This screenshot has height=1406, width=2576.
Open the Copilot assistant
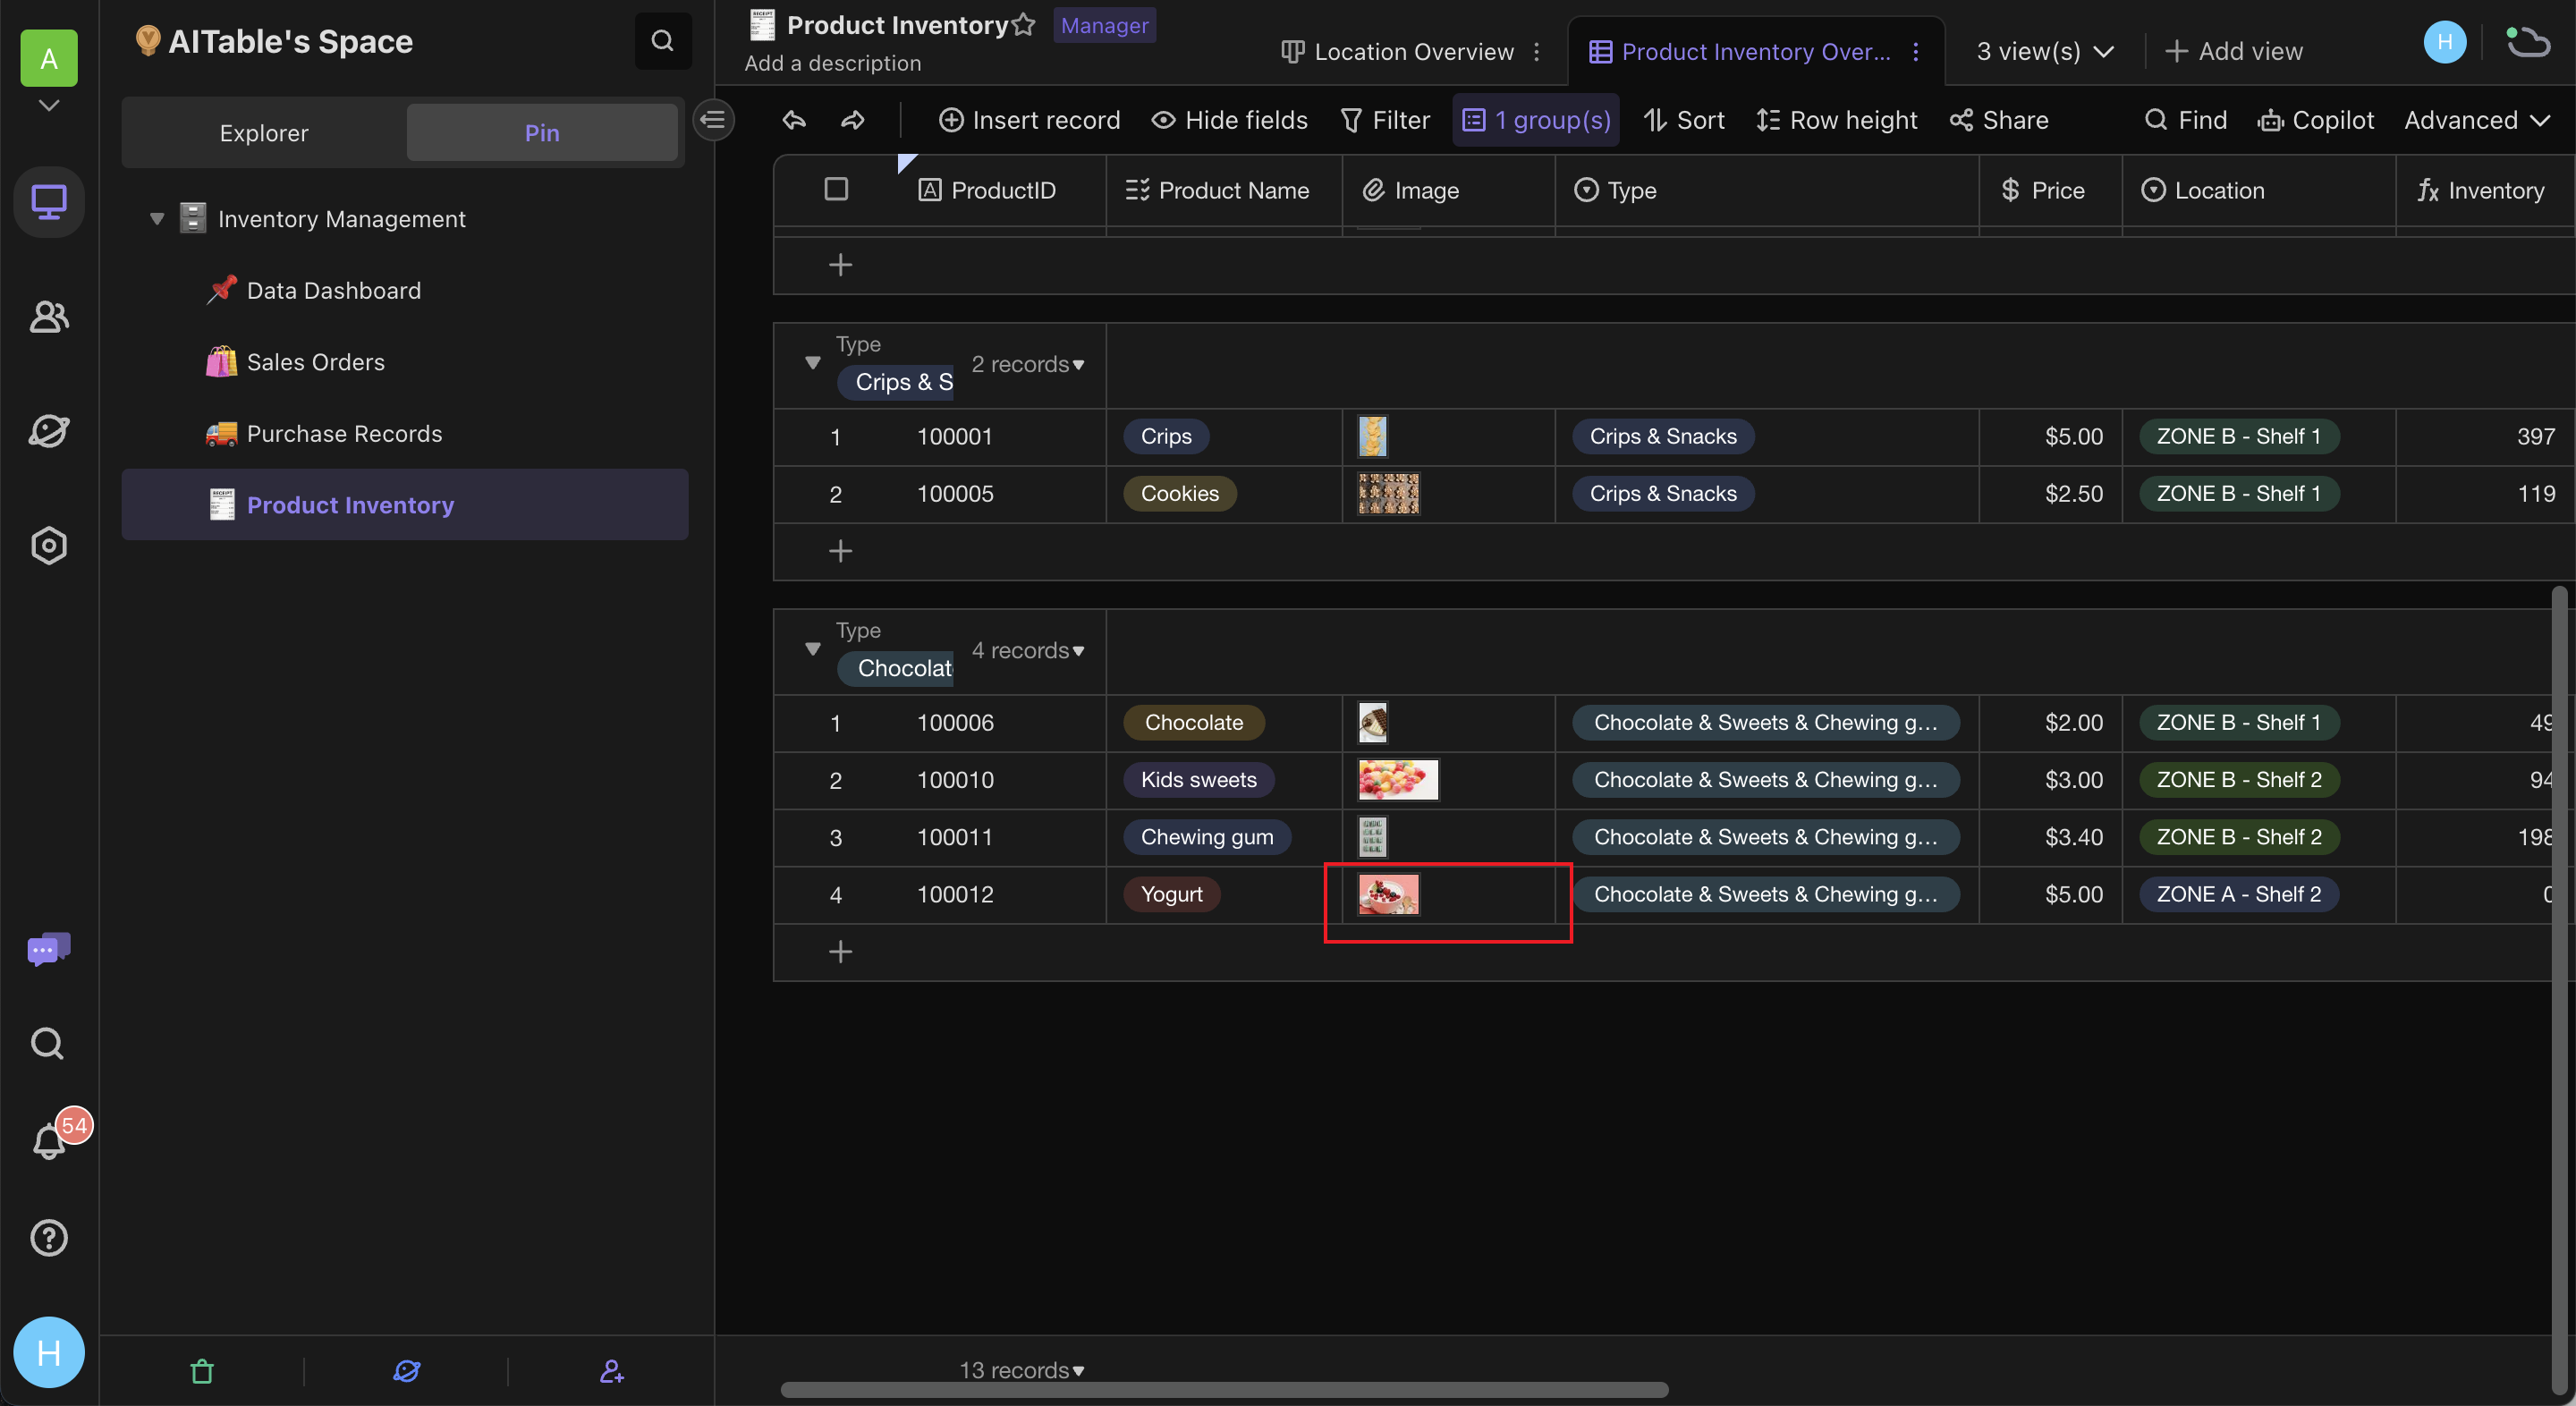[x=2315, y=120]
